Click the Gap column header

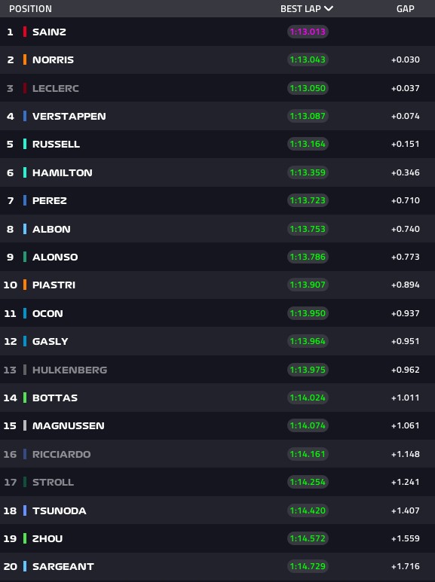pyautogui.click(x=406, y=8)
